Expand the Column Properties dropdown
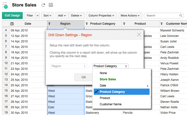This screenshot has height=115, width=187. coord(101,15)
